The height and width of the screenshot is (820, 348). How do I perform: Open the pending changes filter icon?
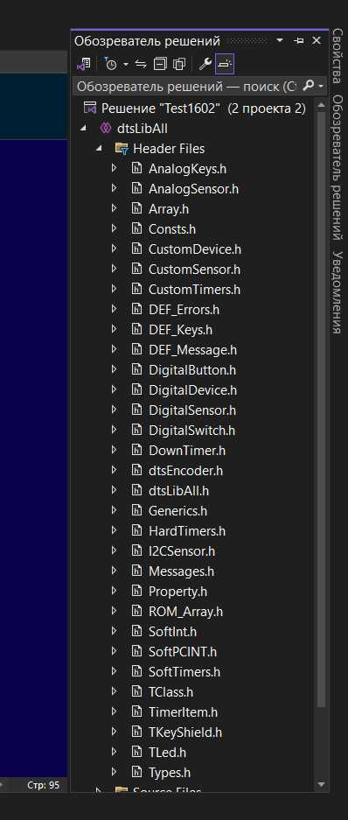111,65
